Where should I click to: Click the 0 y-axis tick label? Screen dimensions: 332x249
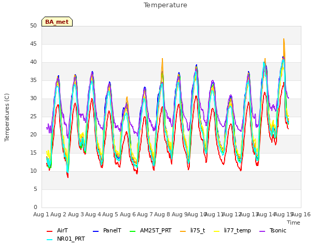(x=35, y=208)
